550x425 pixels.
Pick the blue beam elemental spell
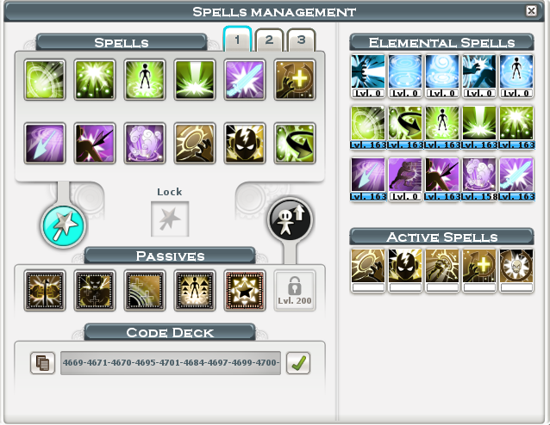pos(367,76)
